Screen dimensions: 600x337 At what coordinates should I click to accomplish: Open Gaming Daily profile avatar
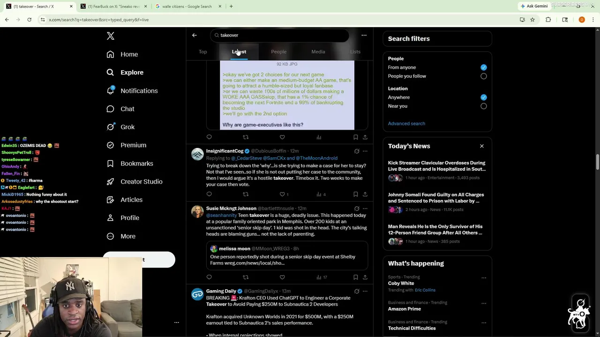(x=197, y=294)
